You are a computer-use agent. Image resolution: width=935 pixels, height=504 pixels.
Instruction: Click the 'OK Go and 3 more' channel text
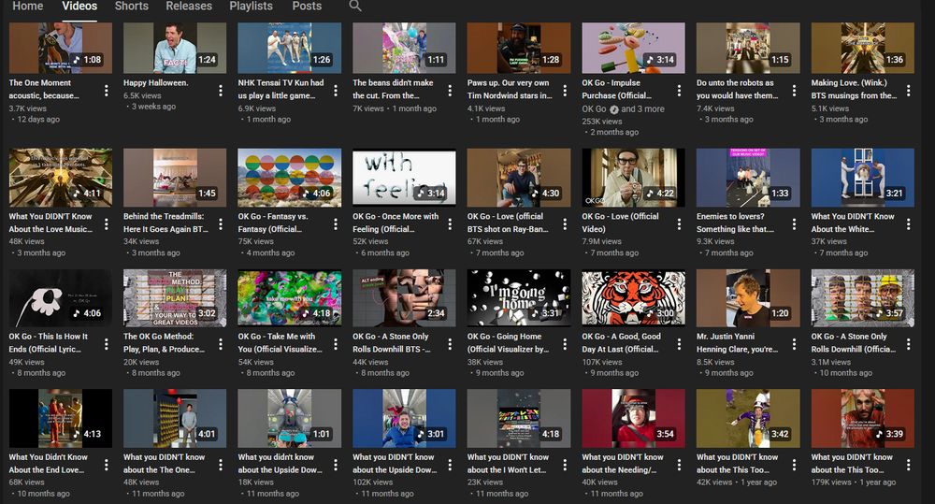[623, 109]
